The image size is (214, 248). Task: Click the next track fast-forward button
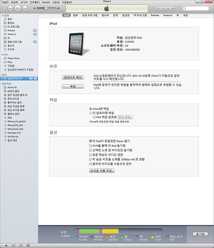(x=25, y=8)
